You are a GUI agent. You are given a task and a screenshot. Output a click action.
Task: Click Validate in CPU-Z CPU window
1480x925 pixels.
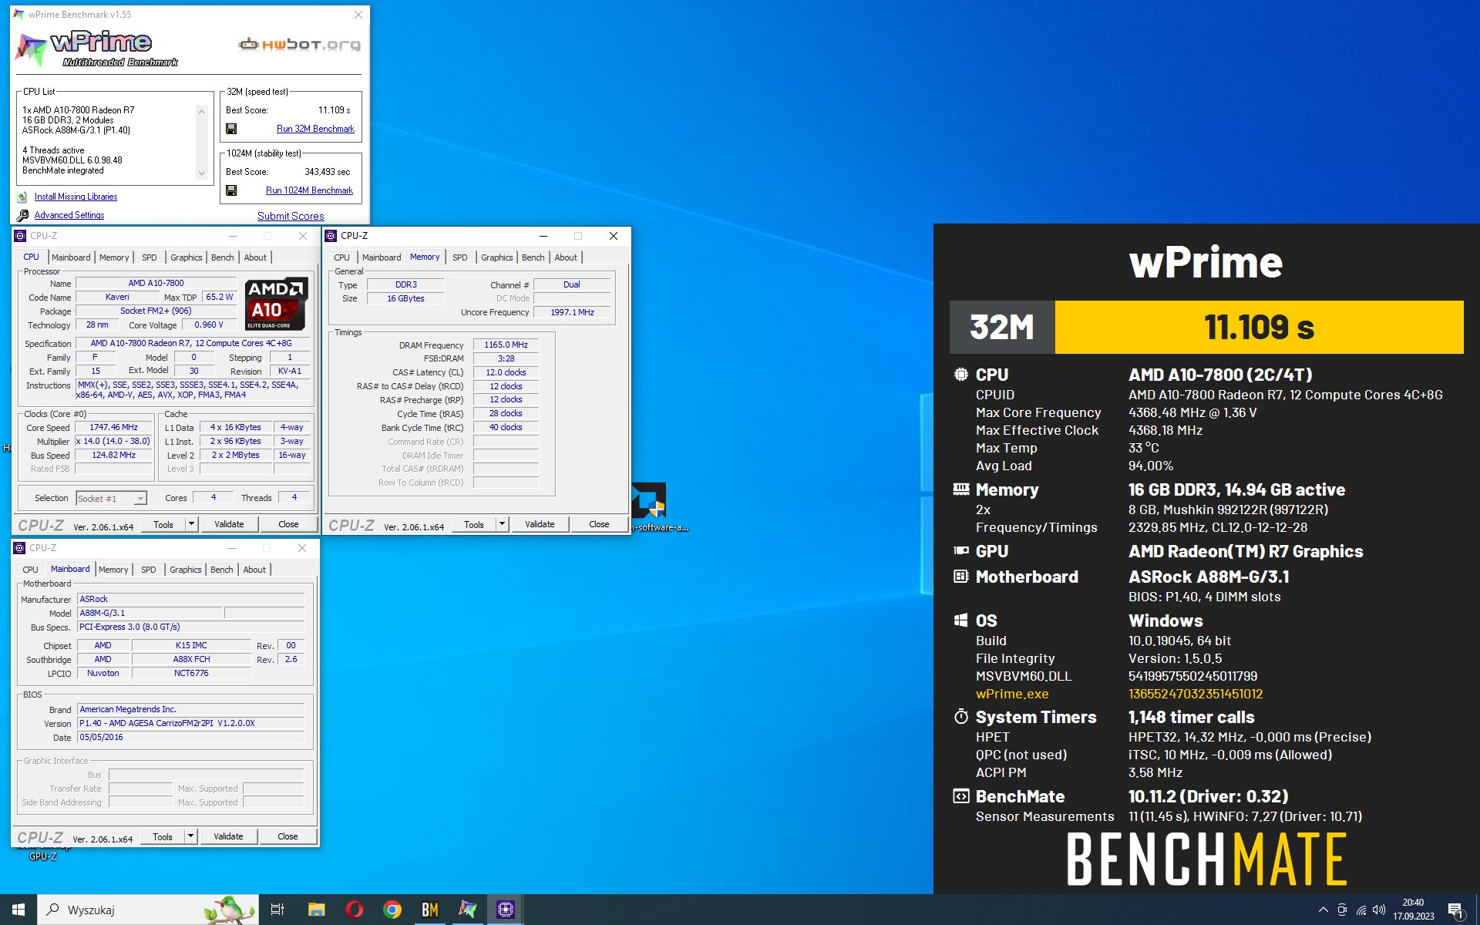(x=229, y=524)
